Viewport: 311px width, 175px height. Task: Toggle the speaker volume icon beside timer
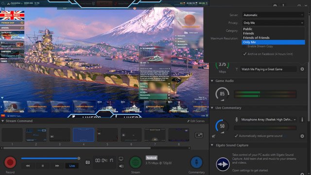[121, 166]
